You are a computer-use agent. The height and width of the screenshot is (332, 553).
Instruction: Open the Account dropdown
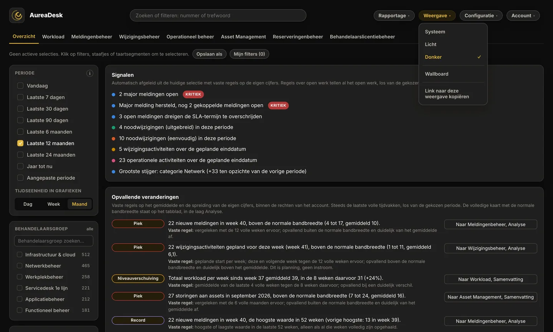[523, 15]
